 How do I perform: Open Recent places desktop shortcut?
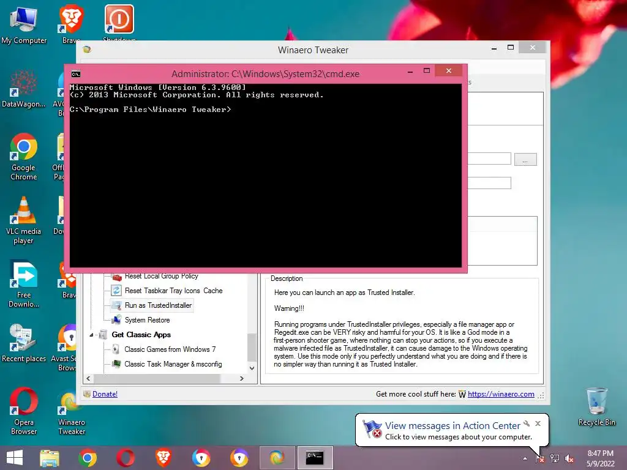tap(24, 343)
